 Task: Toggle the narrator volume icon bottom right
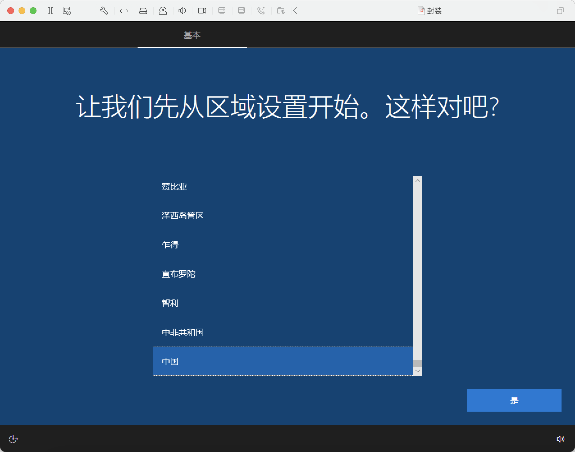point(560,439)
